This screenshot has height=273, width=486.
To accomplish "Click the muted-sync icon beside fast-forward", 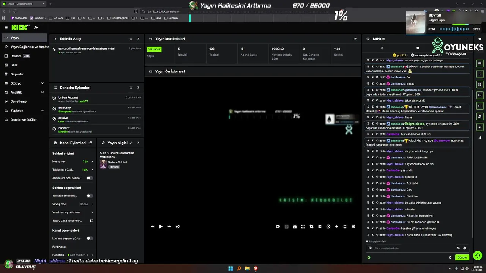I will pyautogui.click(x=178, y=227).
